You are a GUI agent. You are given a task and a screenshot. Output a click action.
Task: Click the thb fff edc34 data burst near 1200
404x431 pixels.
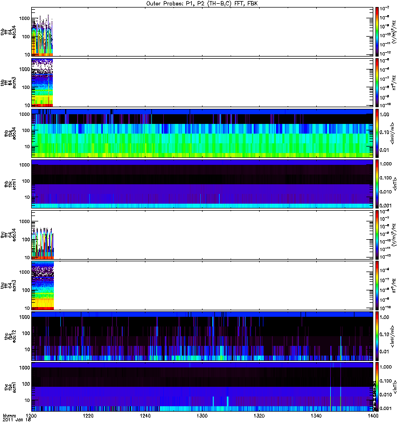pos(42,36)
